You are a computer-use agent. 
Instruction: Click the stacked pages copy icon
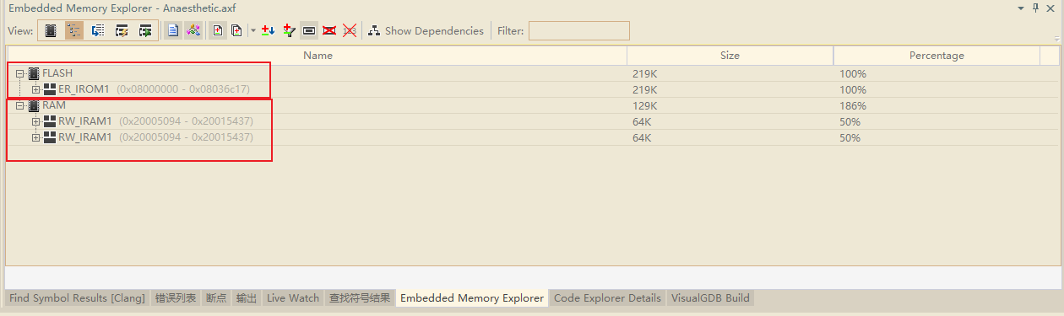(237, 31)
